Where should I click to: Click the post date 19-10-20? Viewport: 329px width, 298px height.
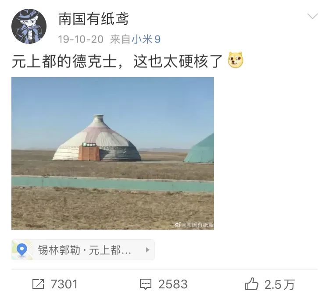(x=81, y=39)
